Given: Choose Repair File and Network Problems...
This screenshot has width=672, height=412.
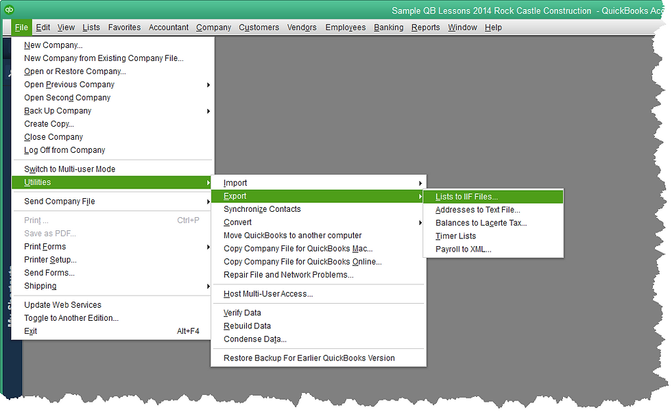Looking at the screenshot, I should 318,275.
